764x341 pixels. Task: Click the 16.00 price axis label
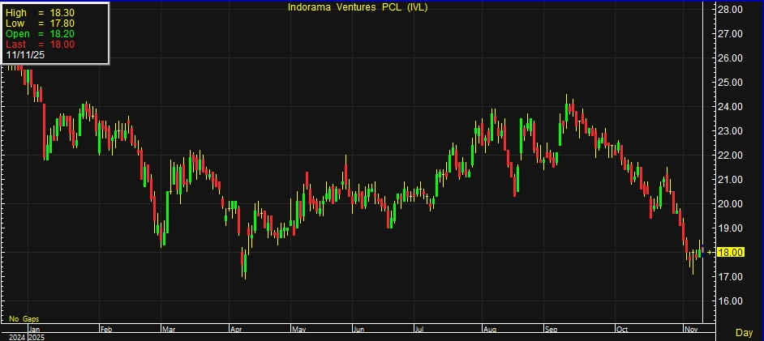pos(732,301)
